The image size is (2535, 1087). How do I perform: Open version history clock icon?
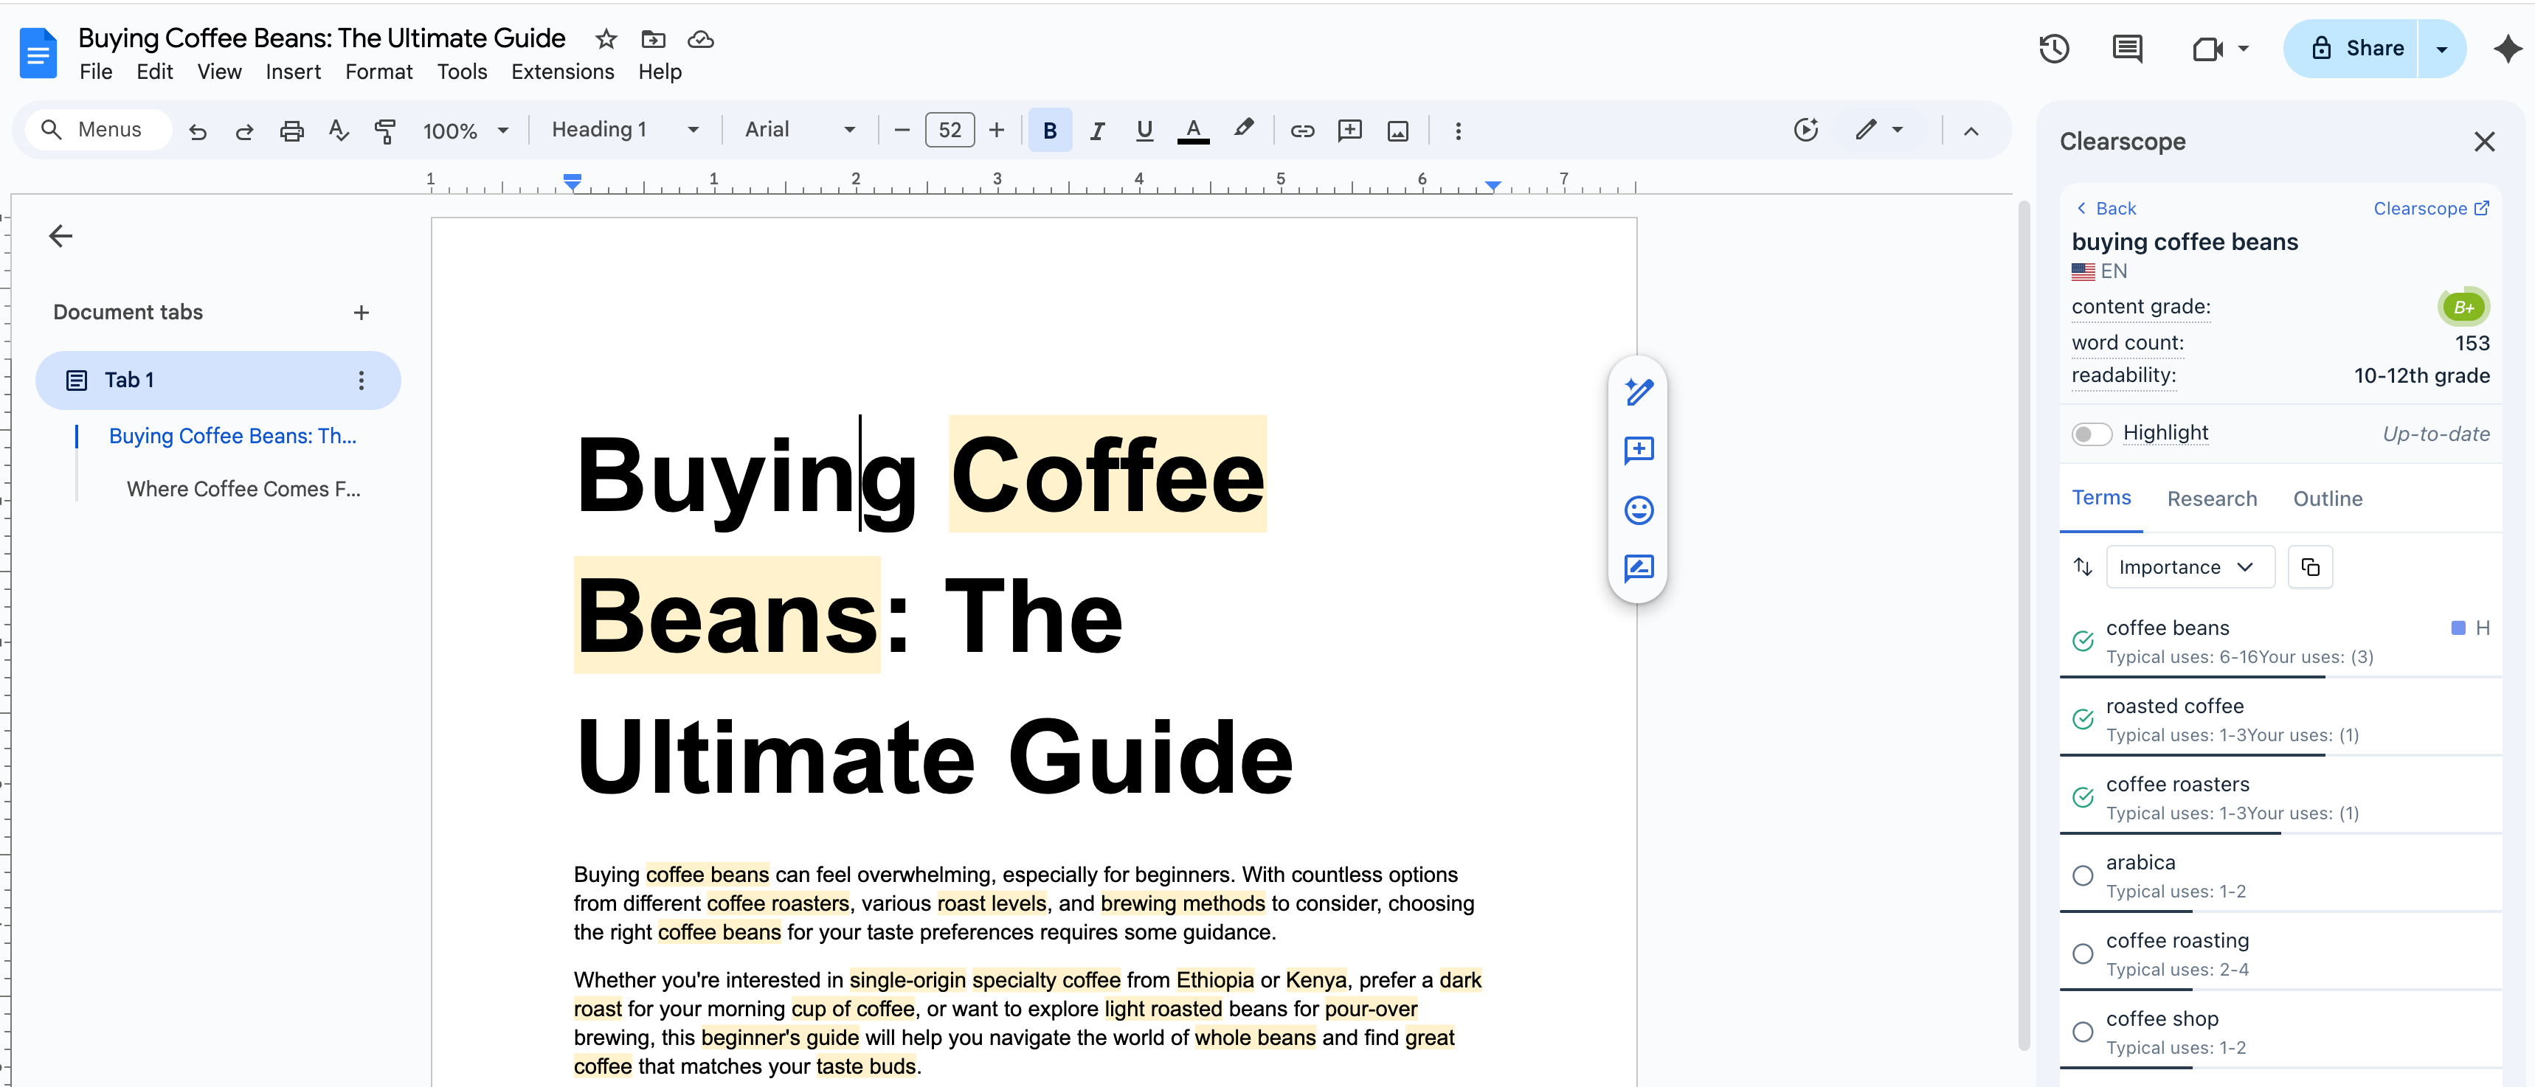point(2054,48)
